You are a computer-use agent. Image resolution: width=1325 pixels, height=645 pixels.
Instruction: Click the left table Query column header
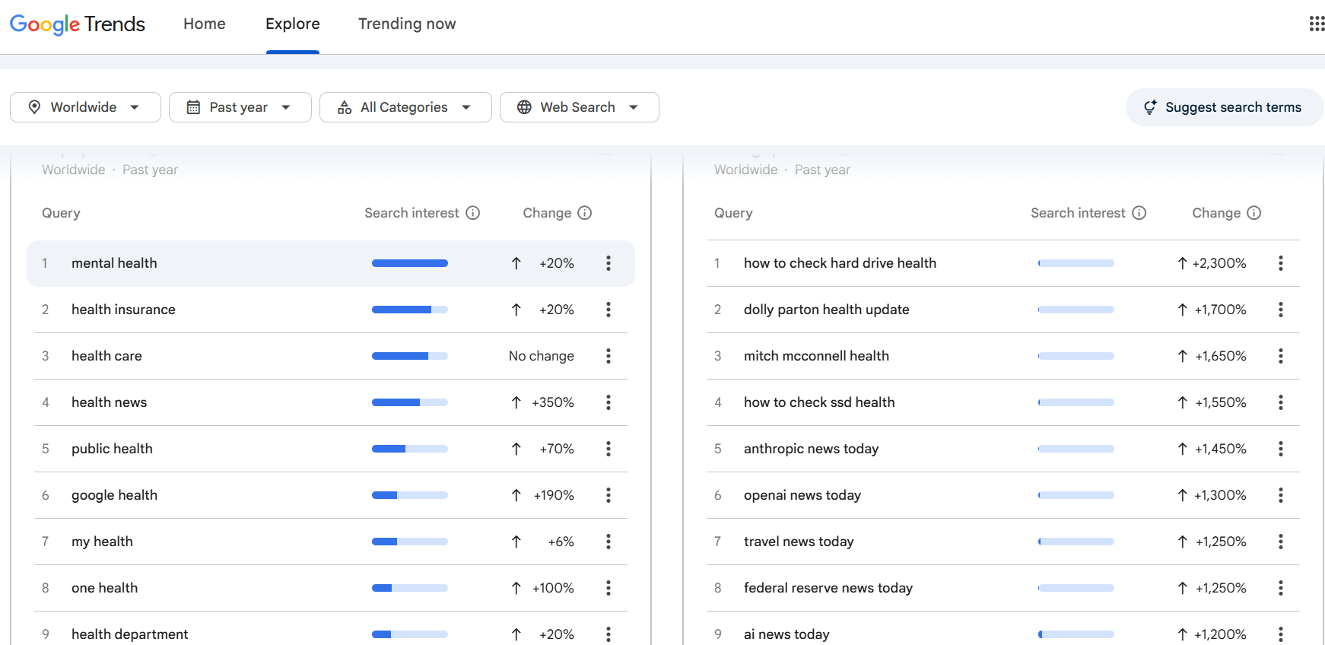pos(61,213)
